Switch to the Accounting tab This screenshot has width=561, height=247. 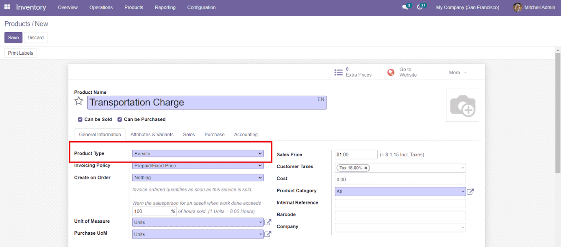(x=246, y=134)
